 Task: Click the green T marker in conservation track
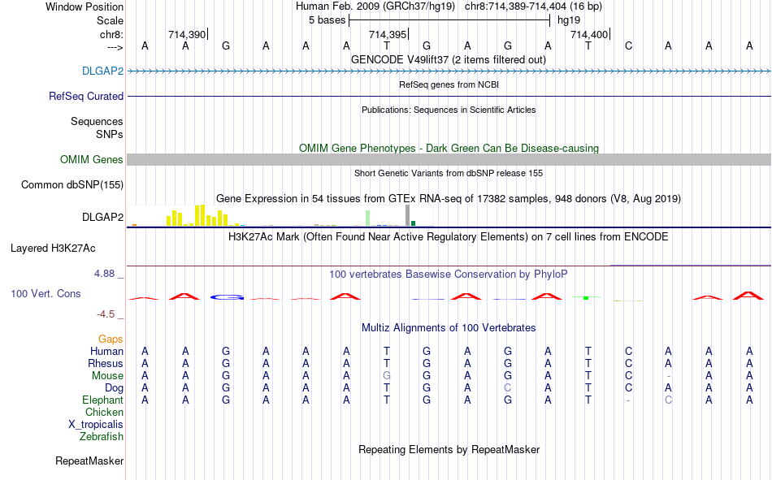click(586, 297)
